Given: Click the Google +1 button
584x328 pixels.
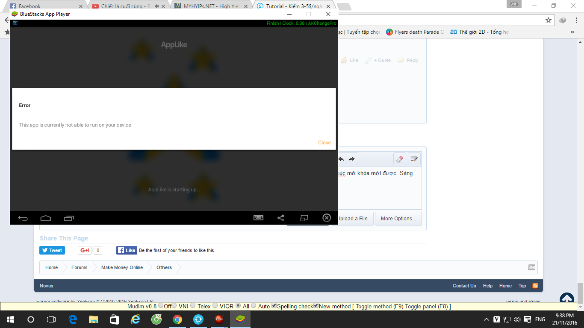Looking at the screenshot, I should 85,250.
